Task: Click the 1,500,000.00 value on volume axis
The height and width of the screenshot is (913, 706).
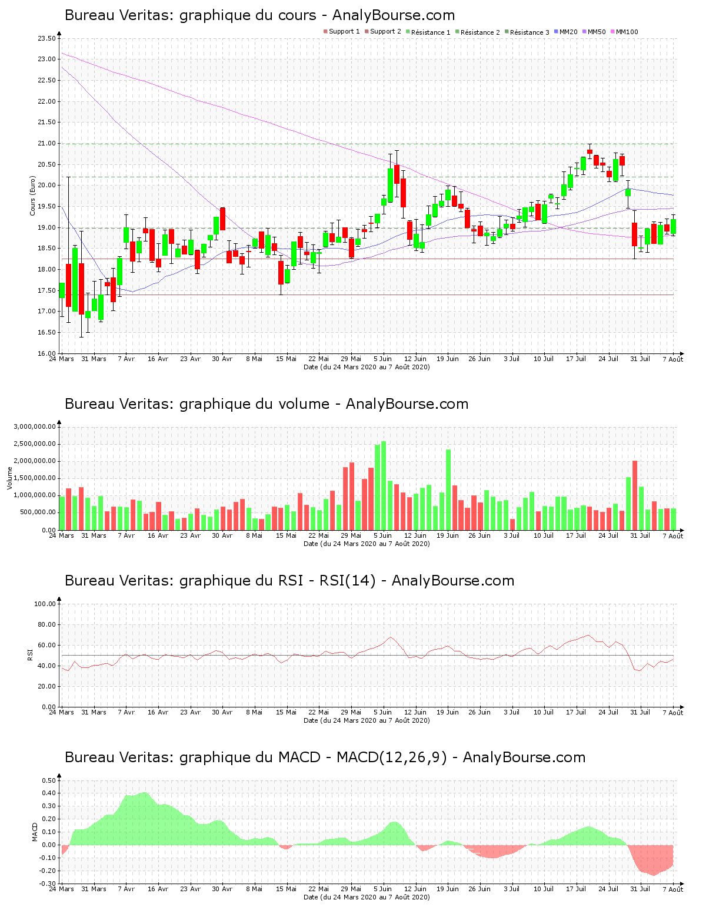Action: click(x=35, y=478)
